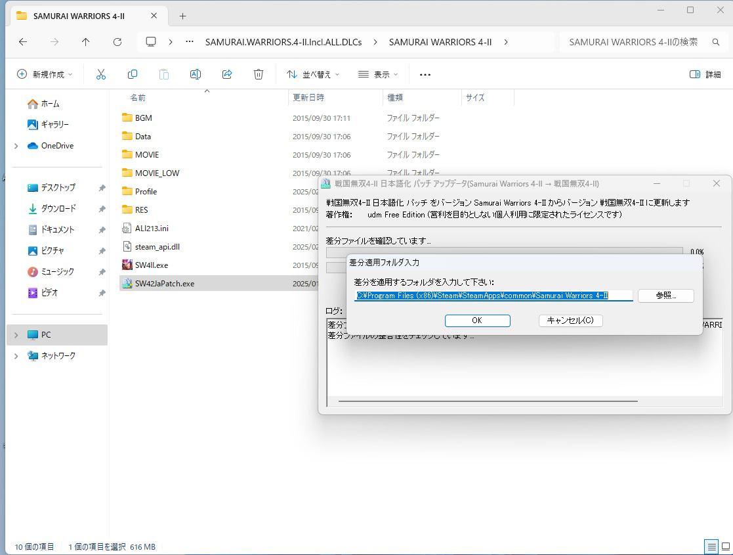Click the Copy icon in toolbar

133,74
